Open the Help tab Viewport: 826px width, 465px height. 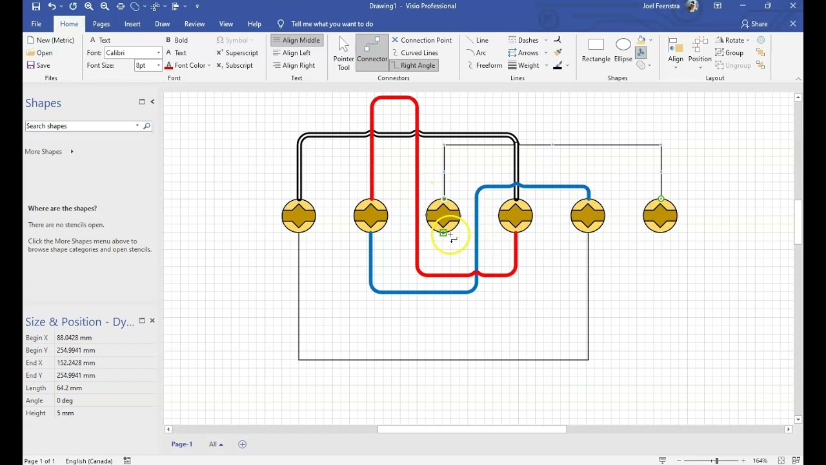tap(255, 24)
